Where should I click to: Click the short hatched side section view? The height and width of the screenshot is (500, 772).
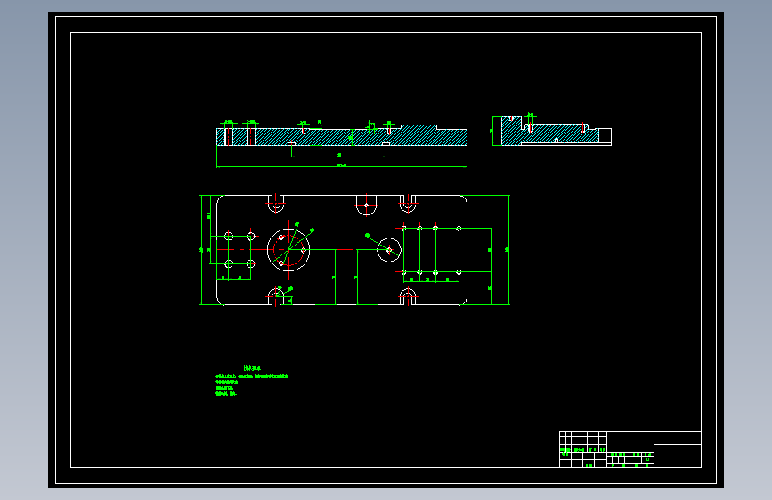coord(557,131)
